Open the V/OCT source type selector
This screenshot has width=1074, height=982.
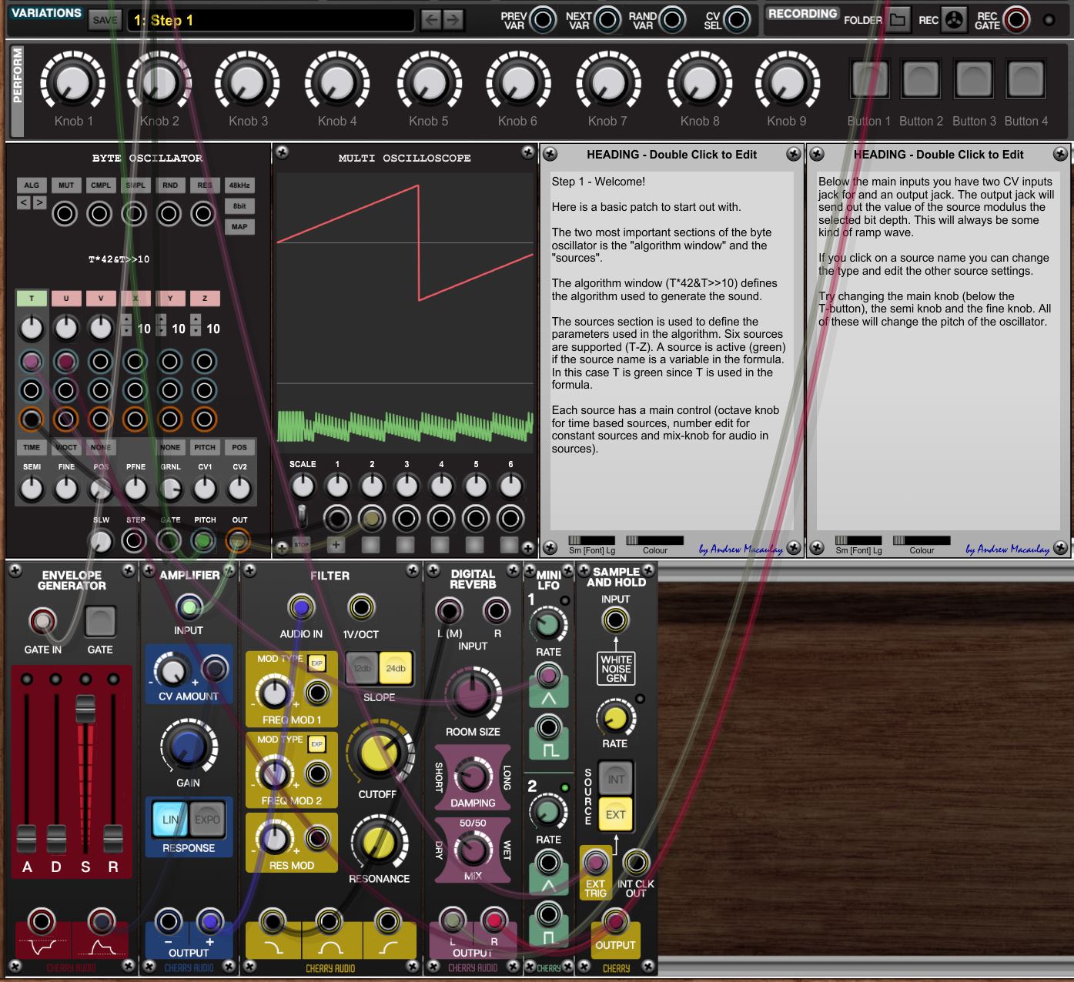(66, 447)
